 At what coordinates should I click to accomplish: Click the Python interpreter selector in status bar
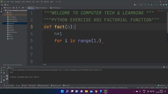(x=160, y=88)
